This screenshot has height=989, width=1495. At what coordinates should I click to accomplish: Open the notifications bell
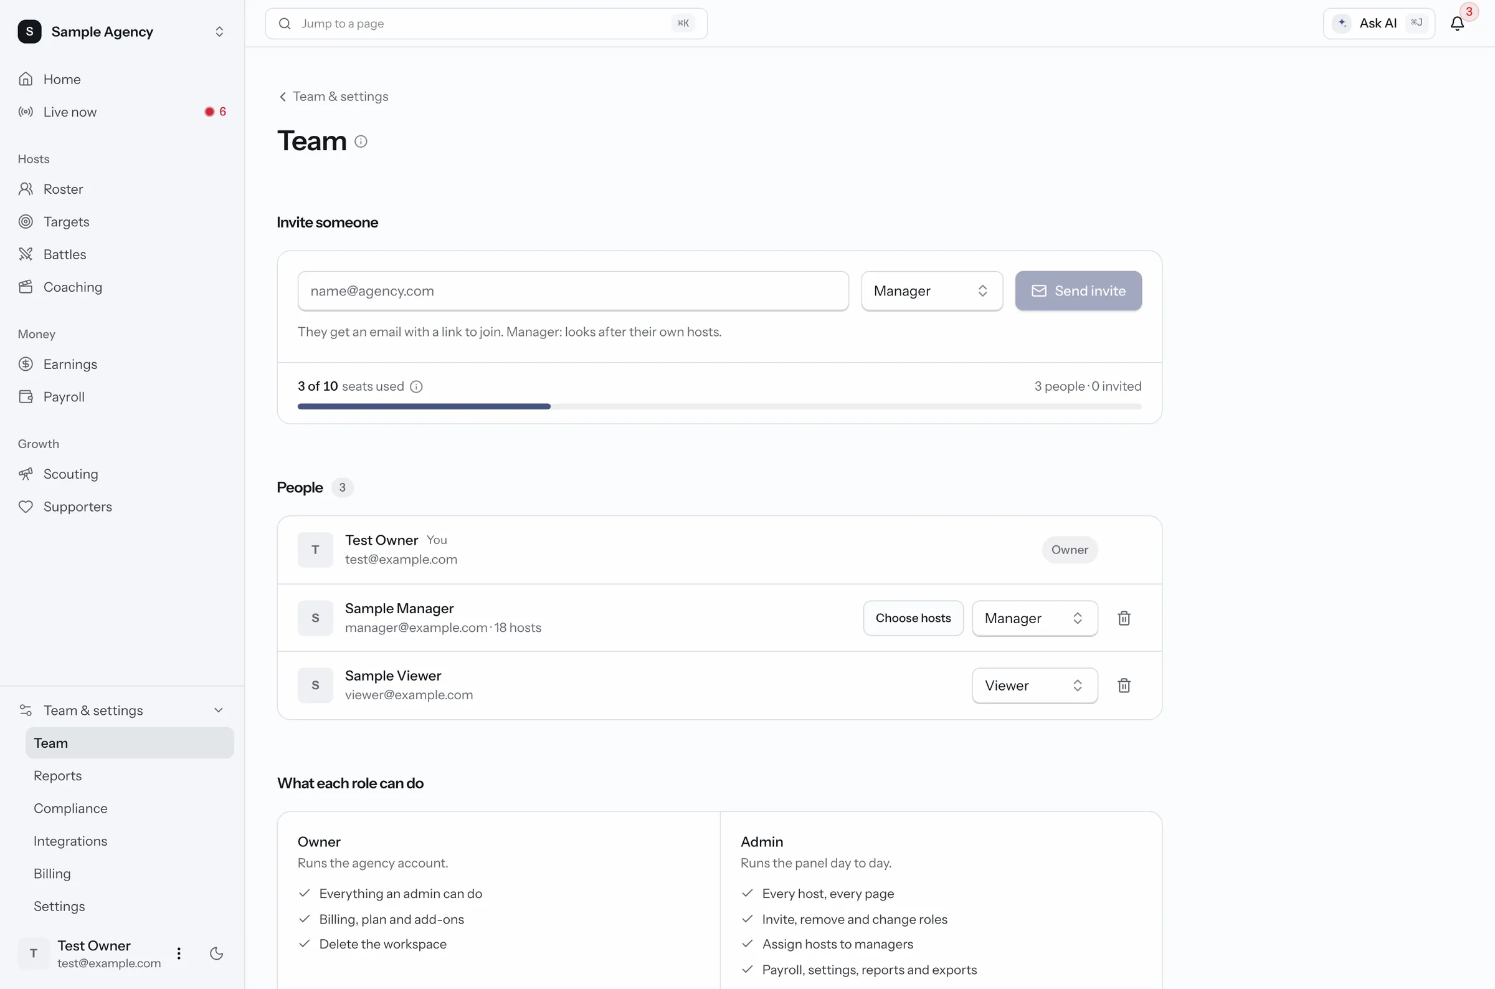point(1457,23)
